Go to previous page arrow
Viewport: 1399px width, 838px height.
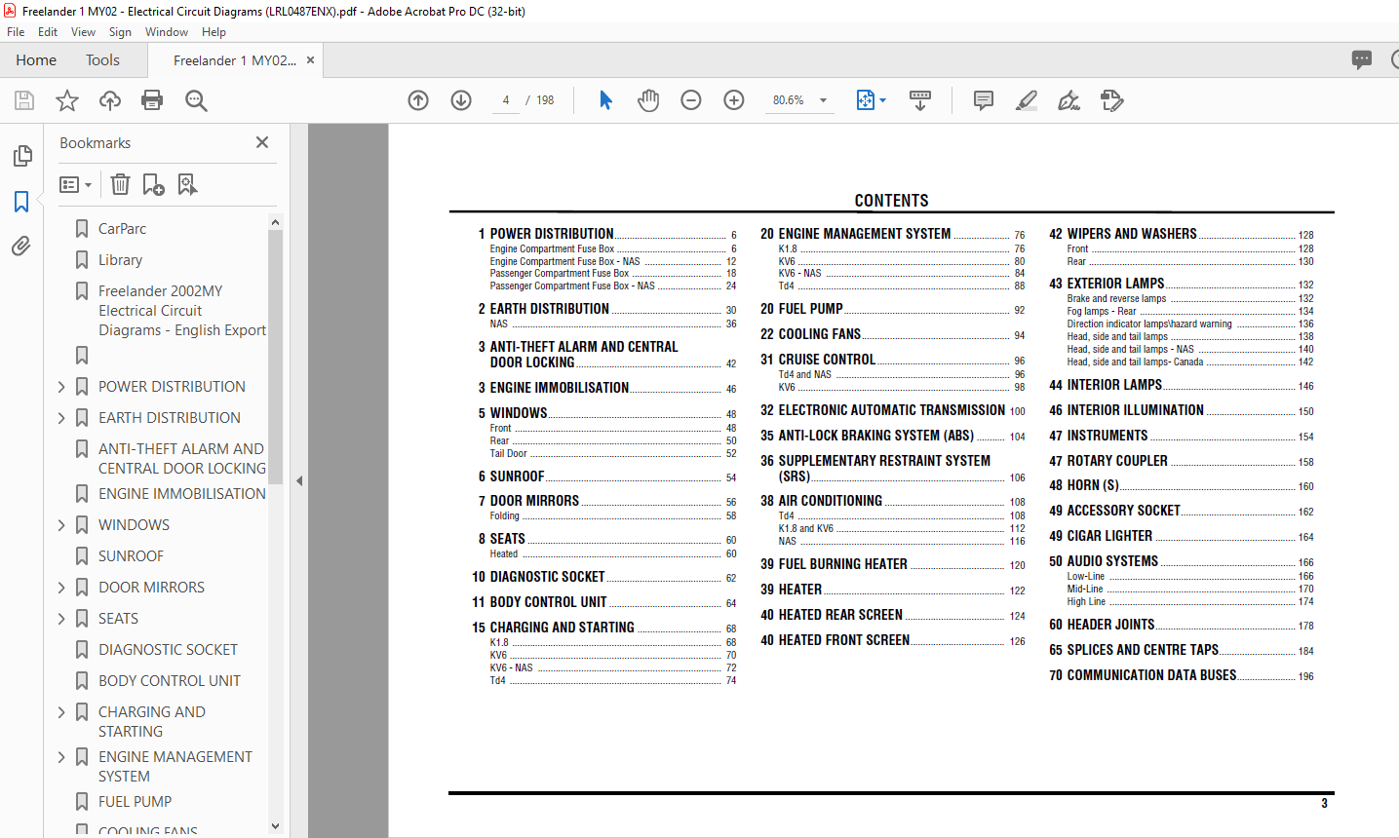point(418,100)
